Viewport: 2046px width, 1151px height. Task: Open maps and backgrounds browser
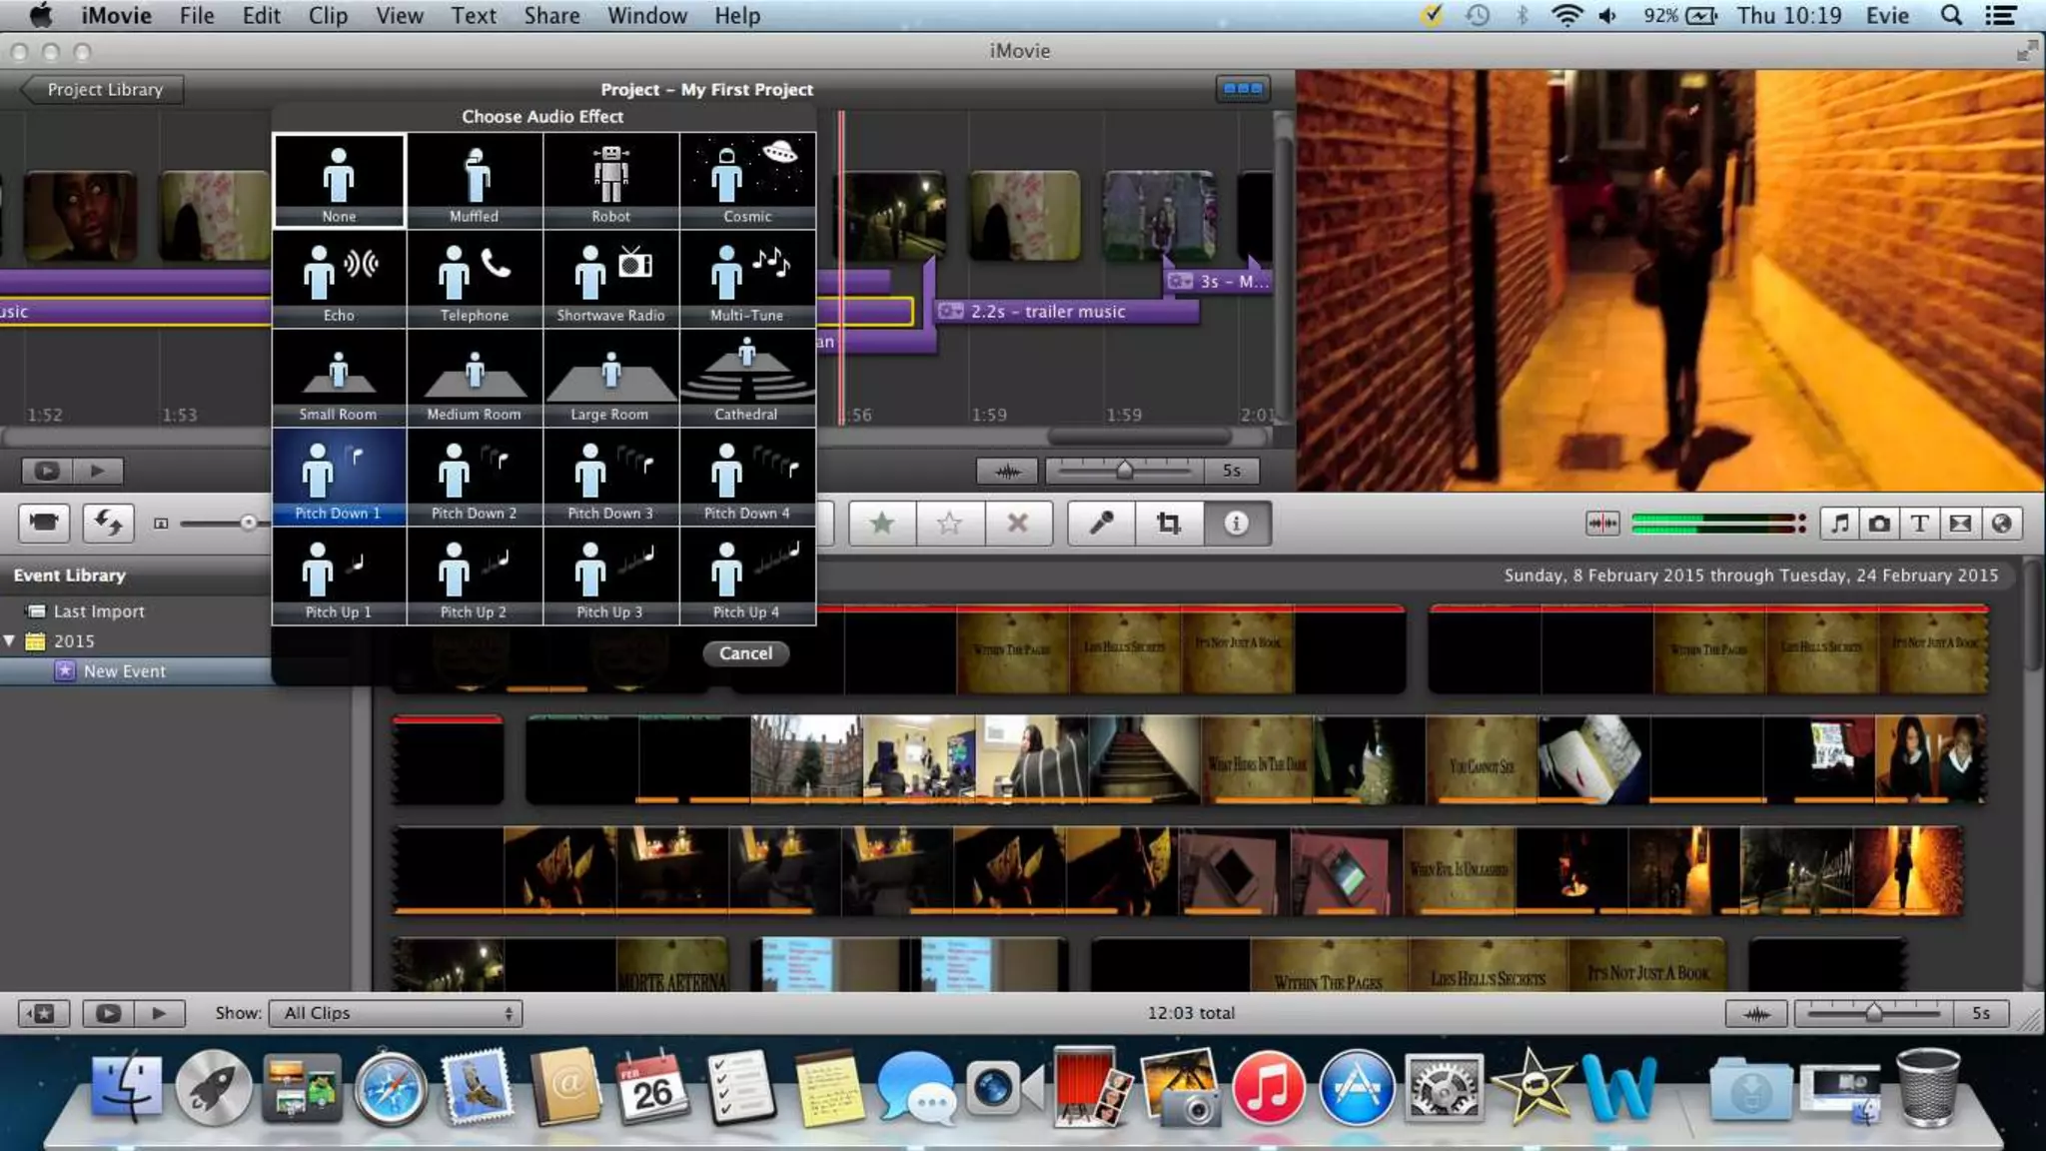2002,524
